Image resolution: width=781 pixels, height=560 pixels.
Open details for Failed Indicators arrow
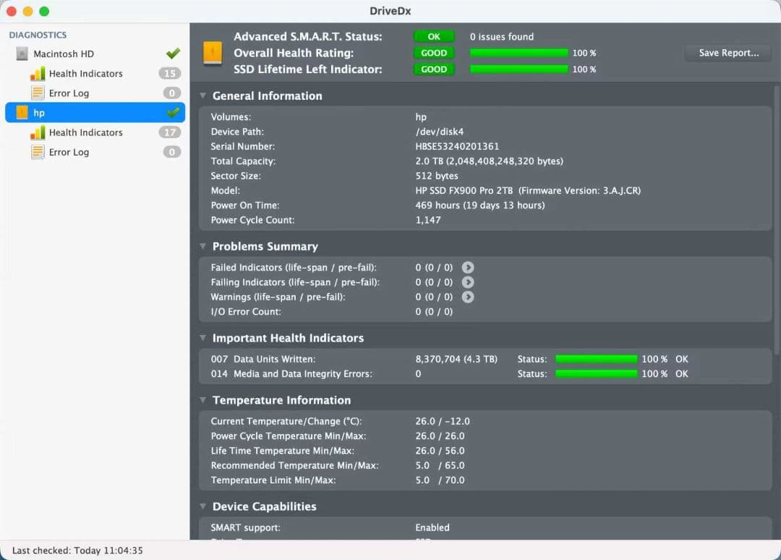click(x=468, y=267)
